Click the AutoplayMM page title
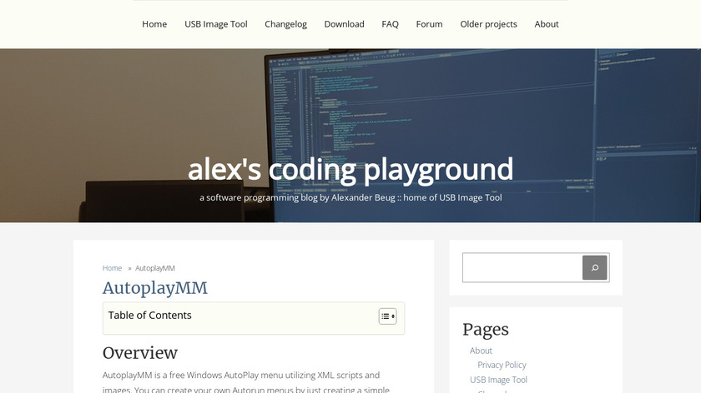The height and width of the screenshot is (393, 701). [154, 288]
